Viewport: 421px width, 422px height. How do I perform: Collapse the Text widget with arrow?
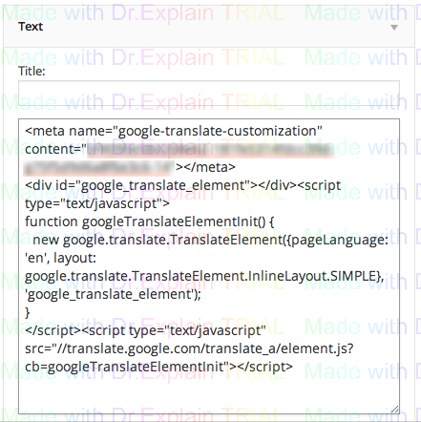[x=394, y=28]
